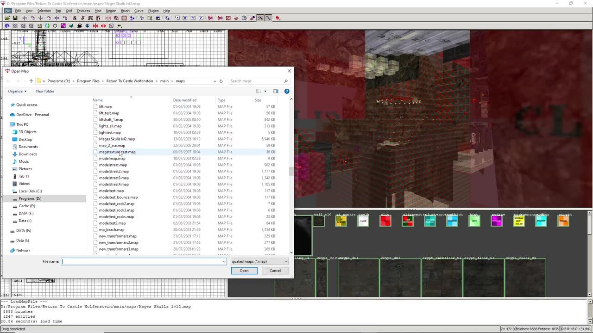Toggle the Z view toolbar button
The height and width of the screenshot is (333, 593).
[x=201, y=18]
